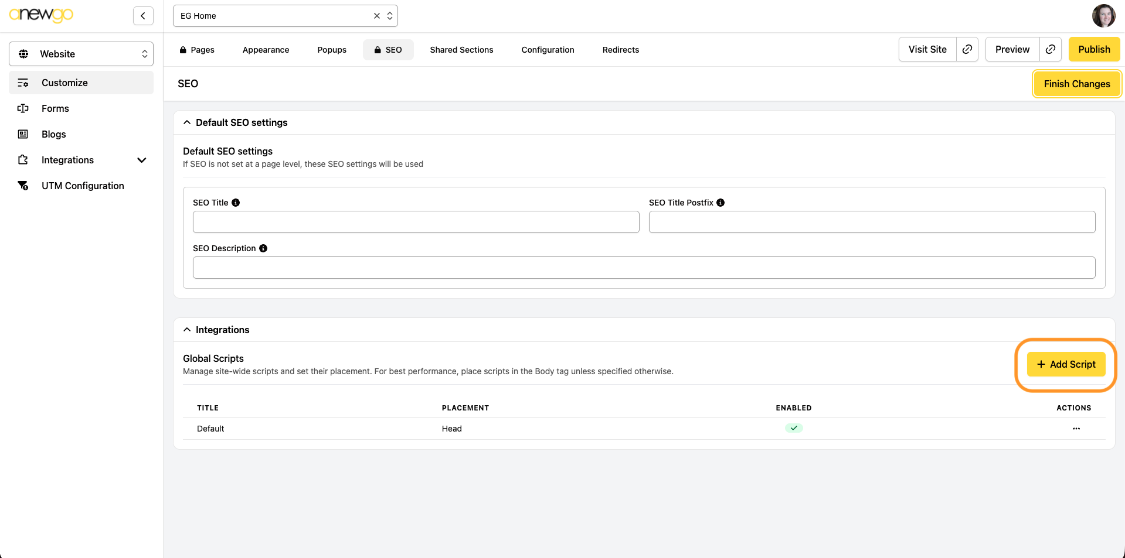Collapse the sidebar with the back arrow
1125x558 pixels.
[143, 16]
